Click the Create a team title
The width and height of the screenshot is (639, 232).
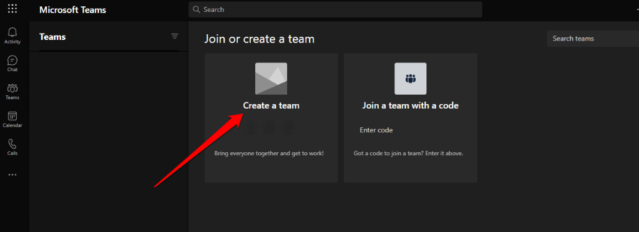[271, 105]
